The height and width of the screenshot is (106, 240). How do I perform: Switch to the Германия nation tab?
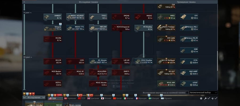pyautogui.click(x=70, y=98)
